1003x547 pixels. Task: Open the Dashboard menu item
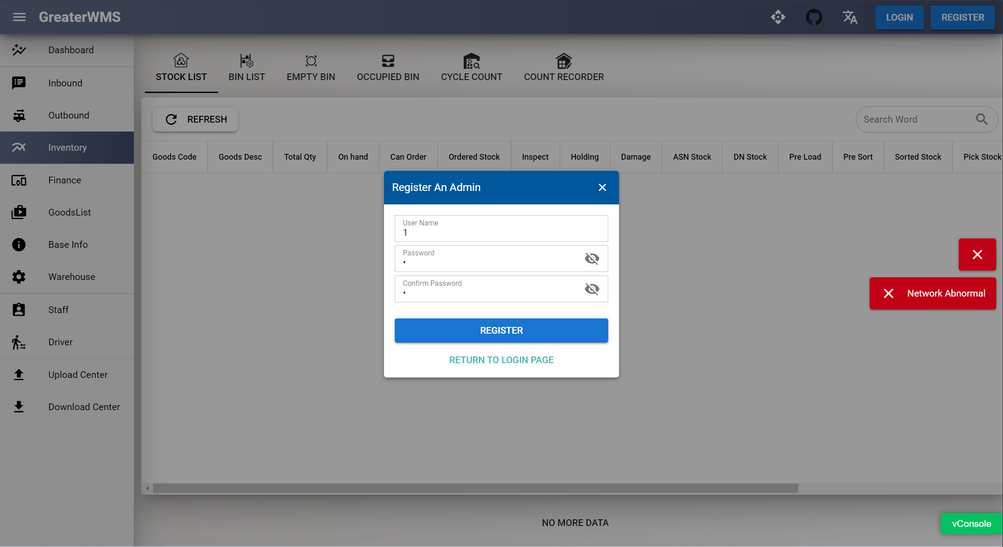[x=67, y=50]
